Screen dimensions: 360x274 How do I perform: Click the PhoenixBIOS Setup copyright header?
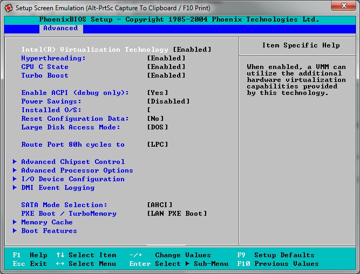(x=179, y=19)
